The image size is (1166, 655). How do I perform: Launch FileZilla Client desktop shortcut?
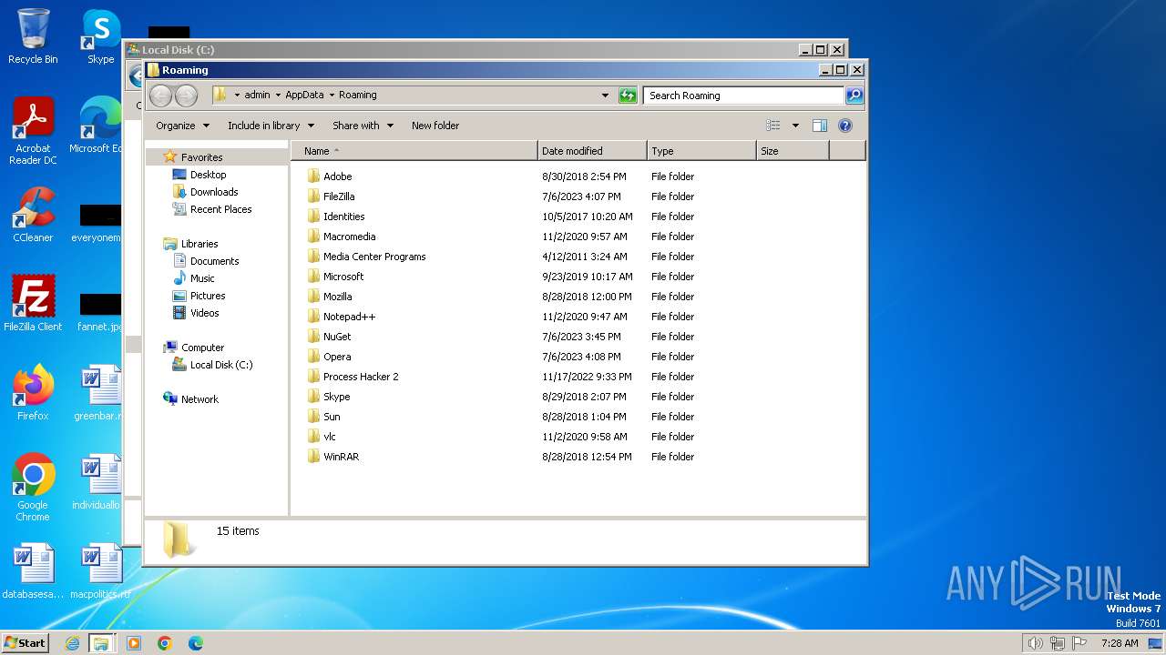[x=33, y=304]
